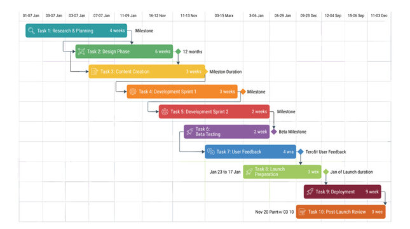The height and width of the screenshot is (229, 410).
Task: Select the purple Beta Milestone diamond
Action: (x=274, y=132)
